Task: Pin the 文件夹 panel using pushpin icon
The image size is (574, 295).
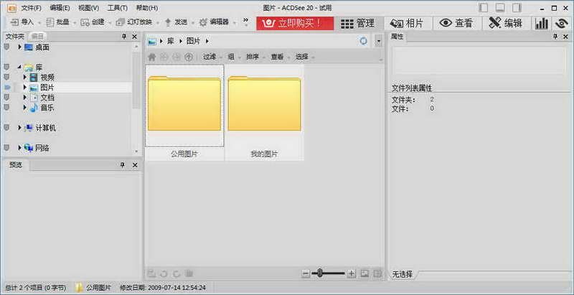Action: [124, 36]
